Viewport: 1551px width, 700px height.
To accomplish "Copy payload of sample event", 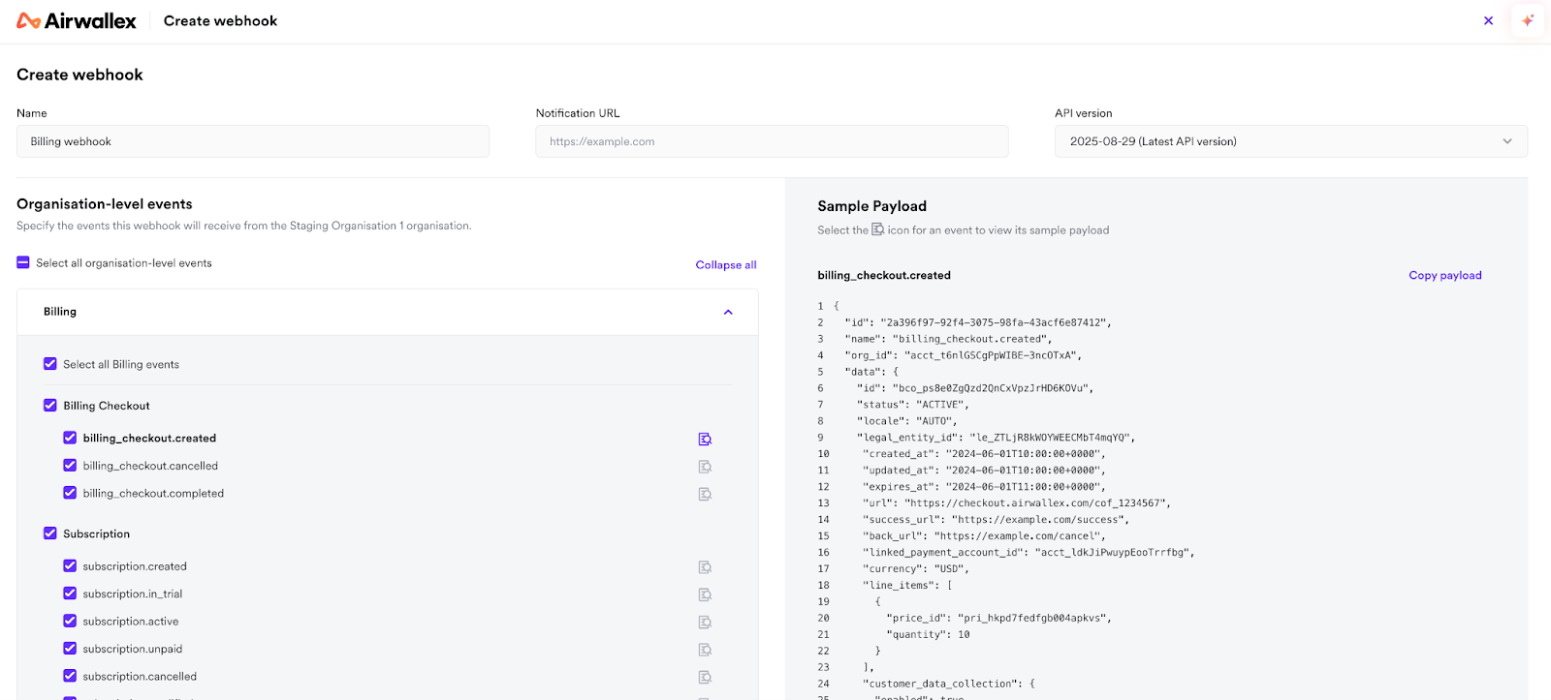I will (x=1444, y=276).
